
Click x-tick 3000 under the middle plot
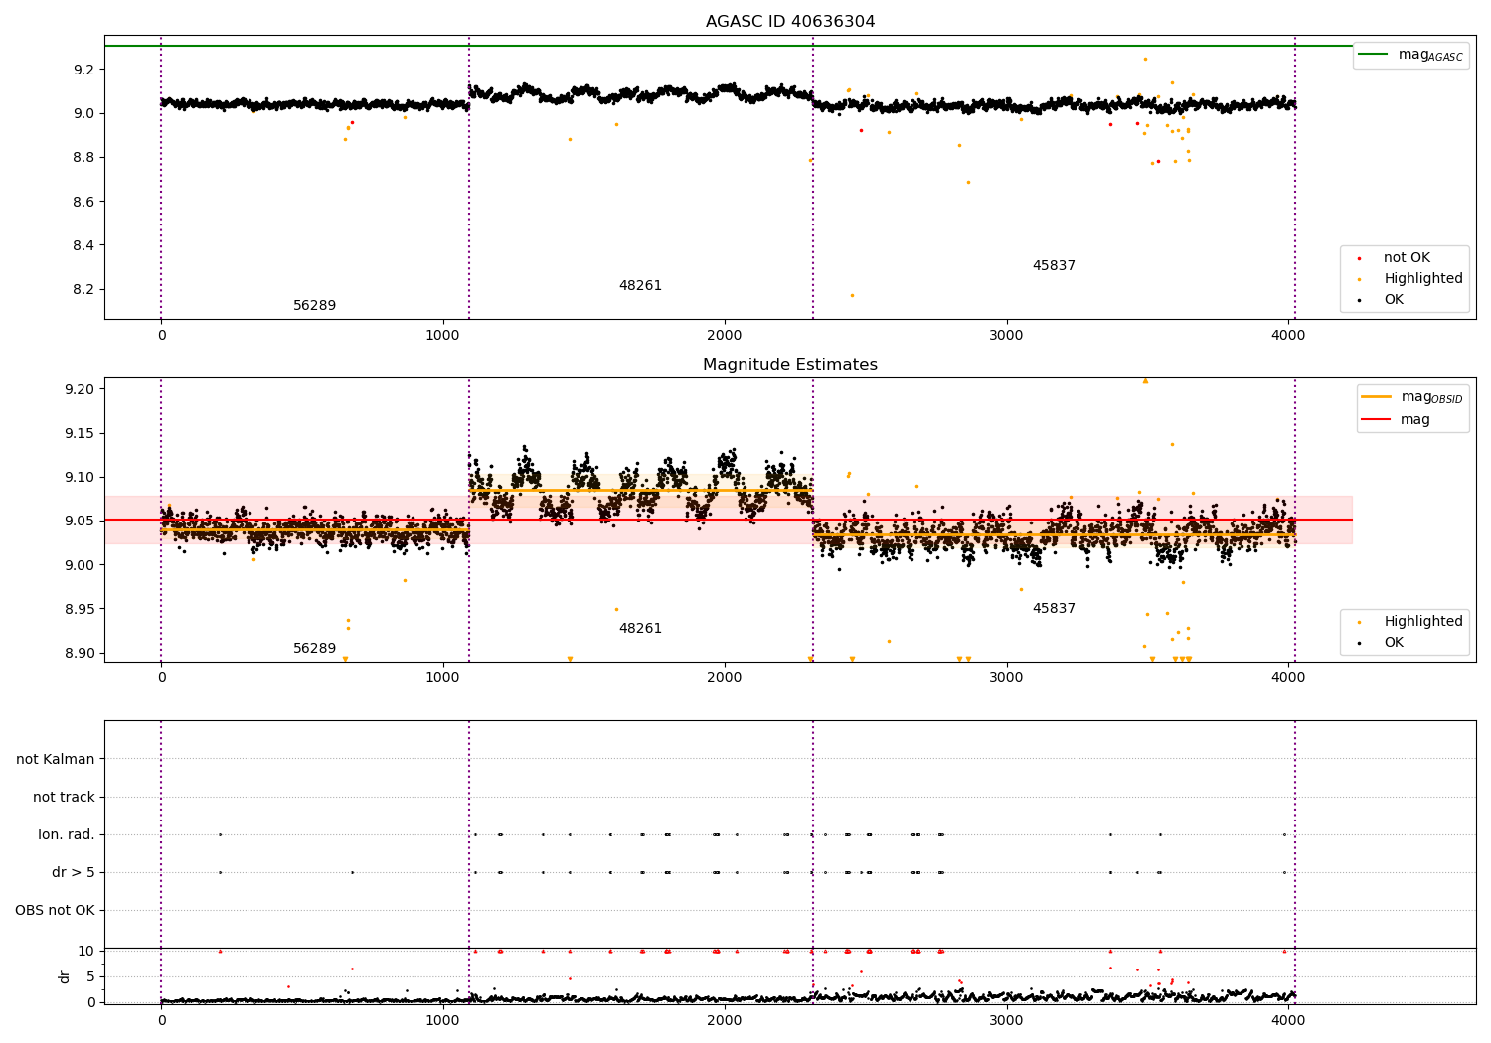click(x=1007, y=678)
